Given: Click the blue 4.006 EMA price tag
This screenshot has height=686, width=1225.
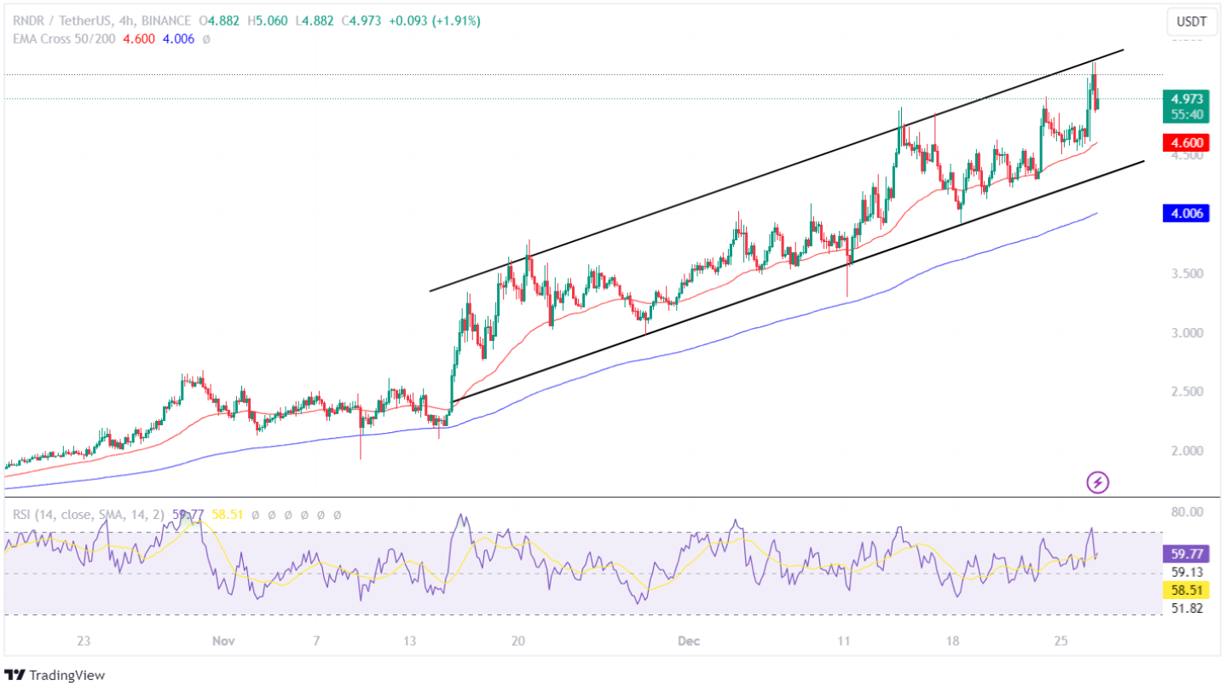Looking at the screenshot, I should (x=1187, y=214).
